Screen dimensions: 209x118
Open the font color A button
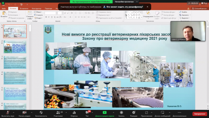coord(70,17)
